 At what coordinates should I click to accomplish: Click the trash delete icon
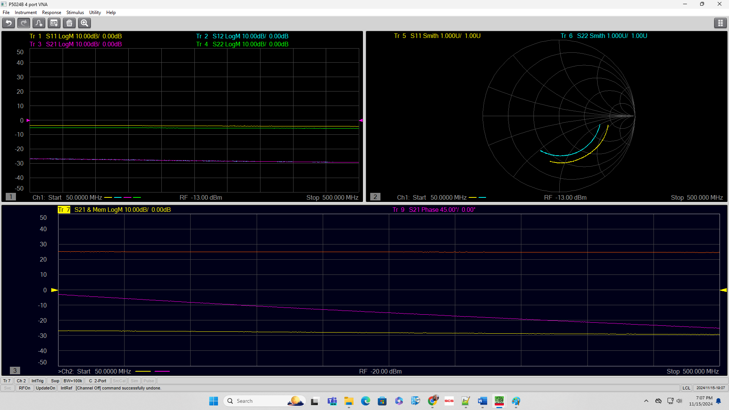coord(69,23)
